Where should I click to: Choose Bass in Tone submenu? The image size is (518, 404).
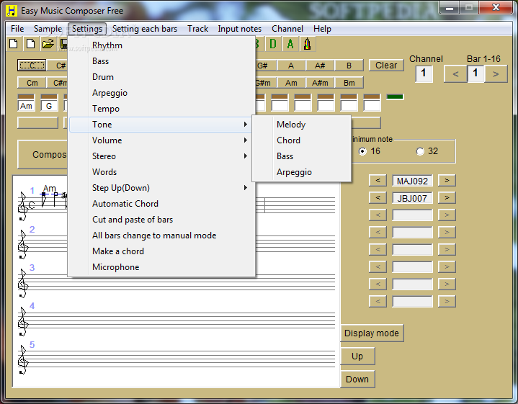tap(301, 156)
